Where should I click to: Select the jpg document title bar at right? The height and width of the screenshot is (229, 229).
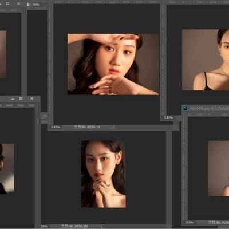206,108
